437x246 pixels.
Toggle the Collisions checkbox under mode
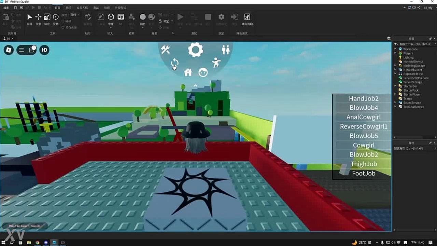click(x=63, y=21)
